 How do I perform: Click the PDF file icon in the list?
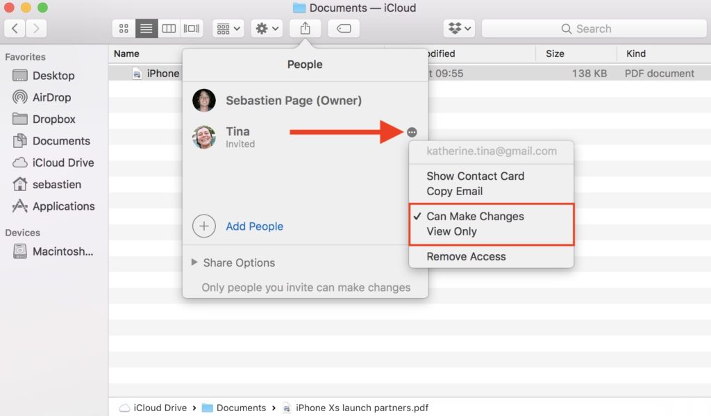tap(137, 74)
